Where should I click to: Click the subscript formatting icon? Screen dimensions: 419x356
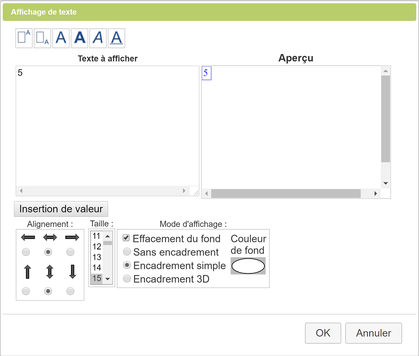42,38
